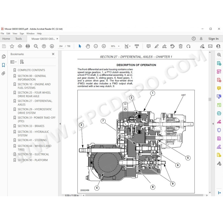Send file by email icon
The height and width of the screenshot is (223, 223).
click(210, 46)
